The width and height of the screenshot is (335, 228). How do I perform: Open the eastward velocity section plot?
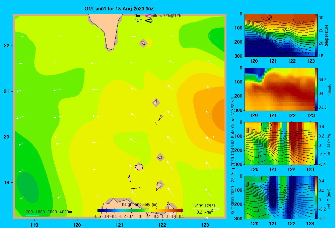279,197
